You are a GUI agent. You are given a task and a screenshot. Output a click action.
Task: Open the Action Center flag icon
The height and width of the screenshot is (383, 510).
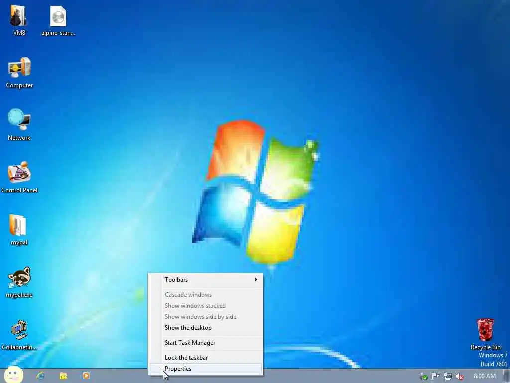tap(435, 376)
